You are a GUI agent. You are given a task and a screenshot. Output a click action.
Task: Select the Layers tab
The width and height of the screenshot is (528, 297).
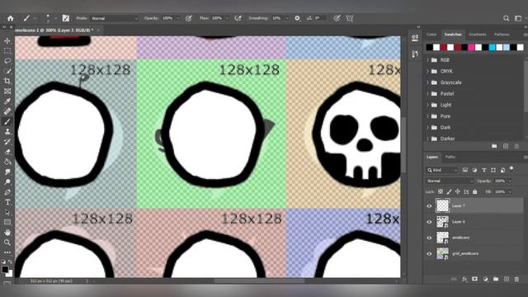432,157
